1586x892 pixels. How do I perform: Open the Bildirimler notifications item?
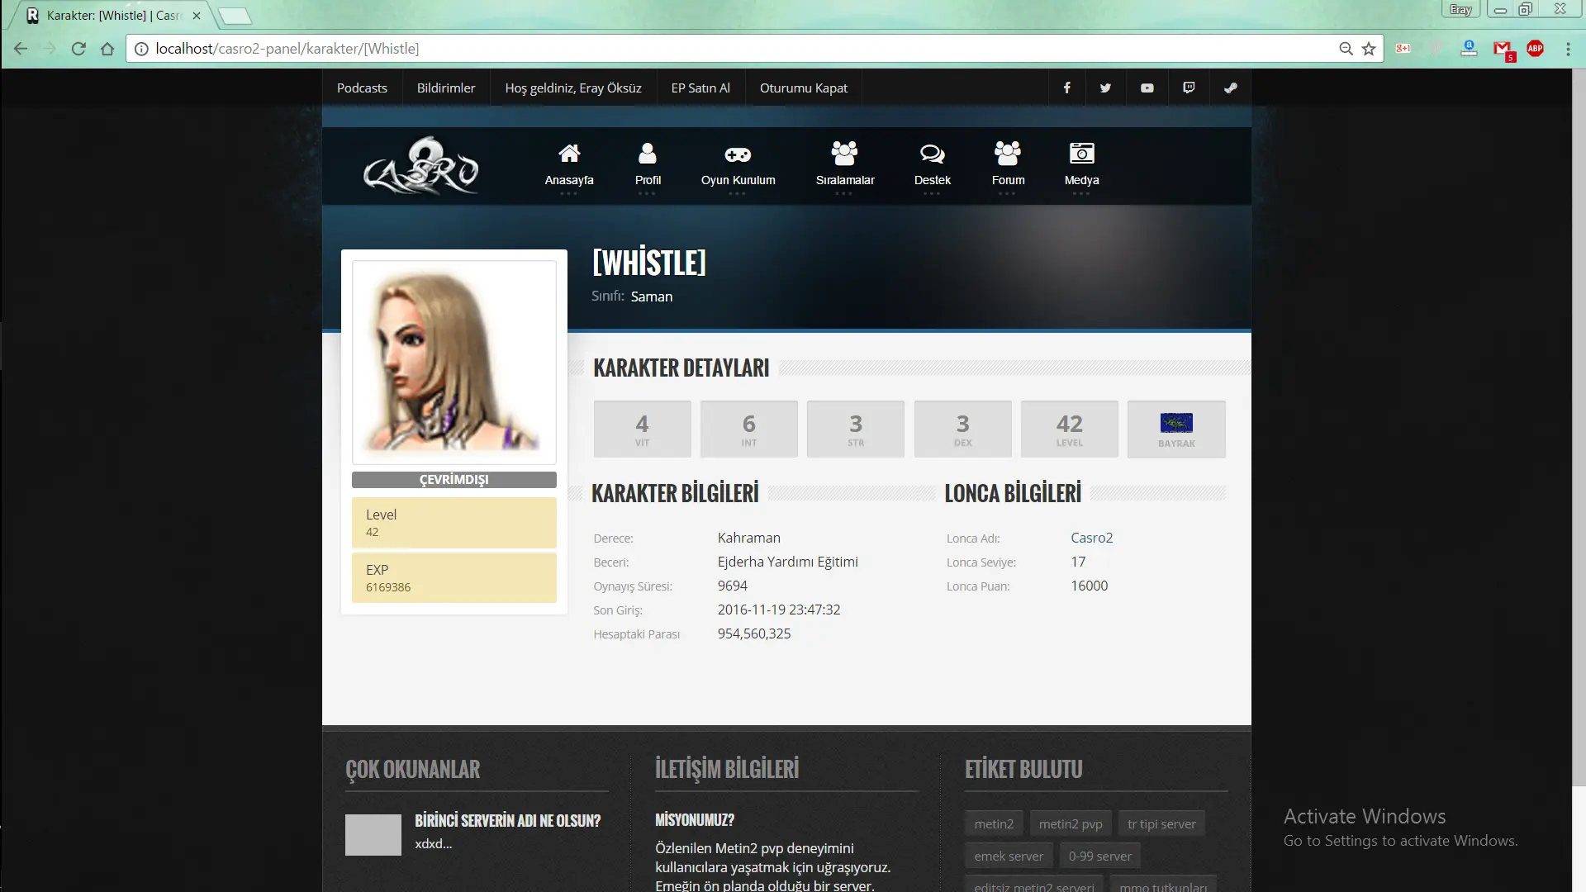pyautogui.click(x=446, y=88)
